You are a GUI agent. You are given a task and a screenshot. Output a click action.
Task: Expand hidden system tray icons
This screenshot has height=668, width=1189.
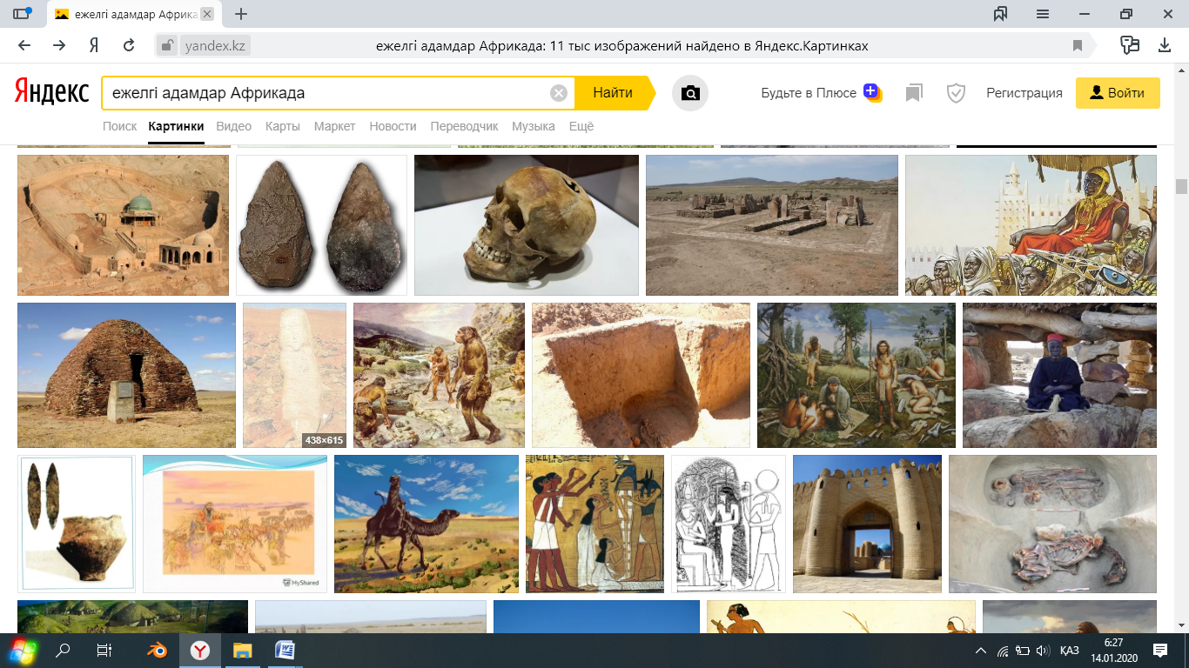pos(981,650)
